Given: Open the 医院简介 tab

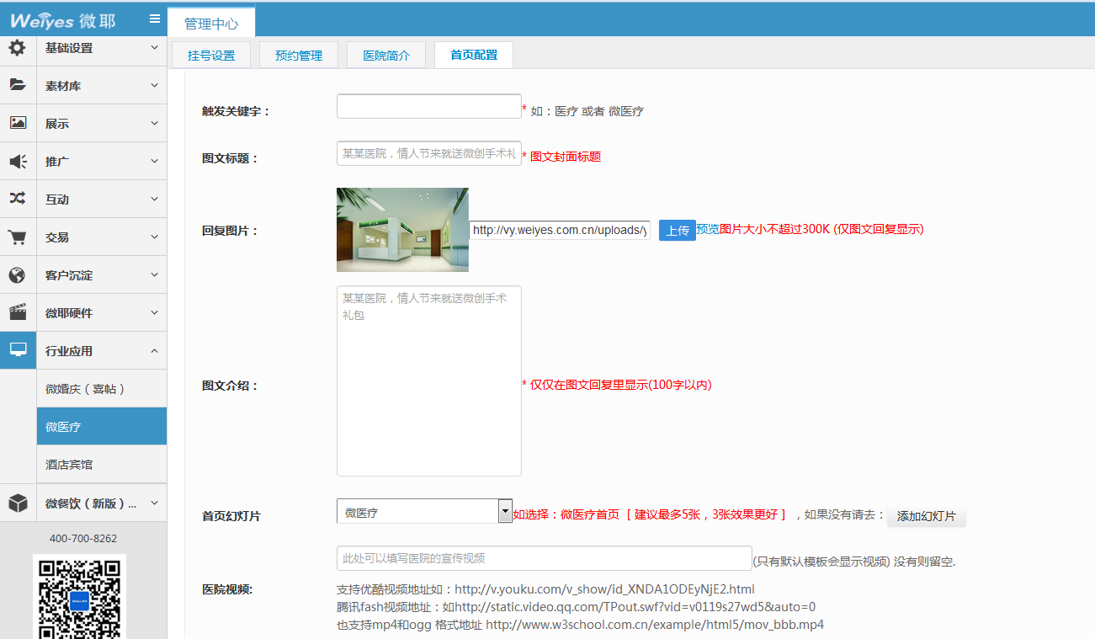Looking at the screenshot, I should tap(386, 56).
